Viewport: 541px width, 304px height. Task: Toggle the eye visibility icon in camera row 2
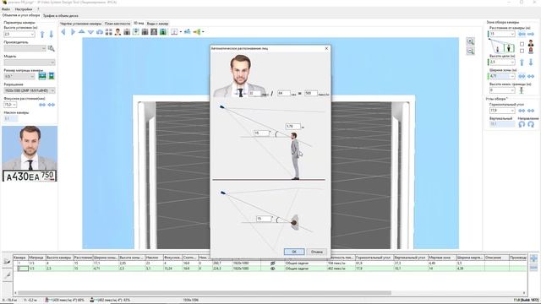pos(272,269)
